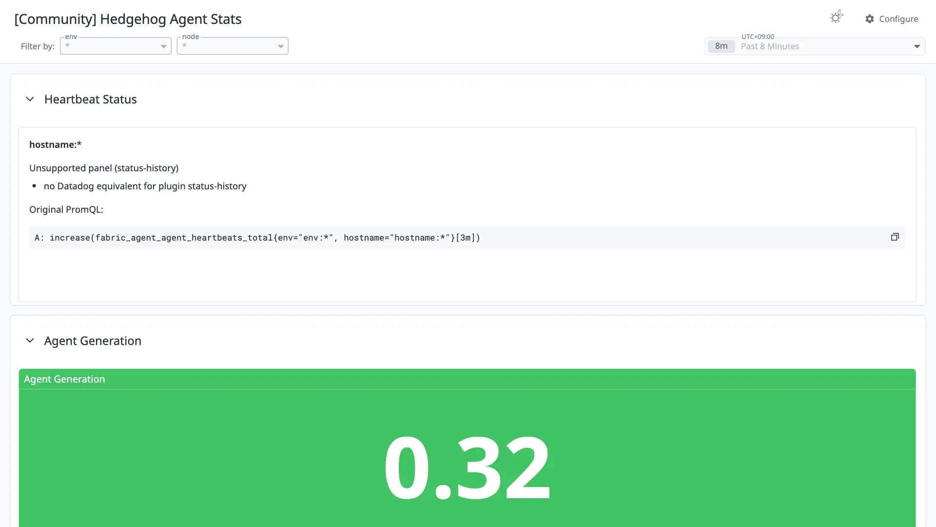Image resolution: width=936 pixels, height=527 pixels.
Task: Open the env filter dropdown
Action: pyautogui.click(x=116, y=46)
